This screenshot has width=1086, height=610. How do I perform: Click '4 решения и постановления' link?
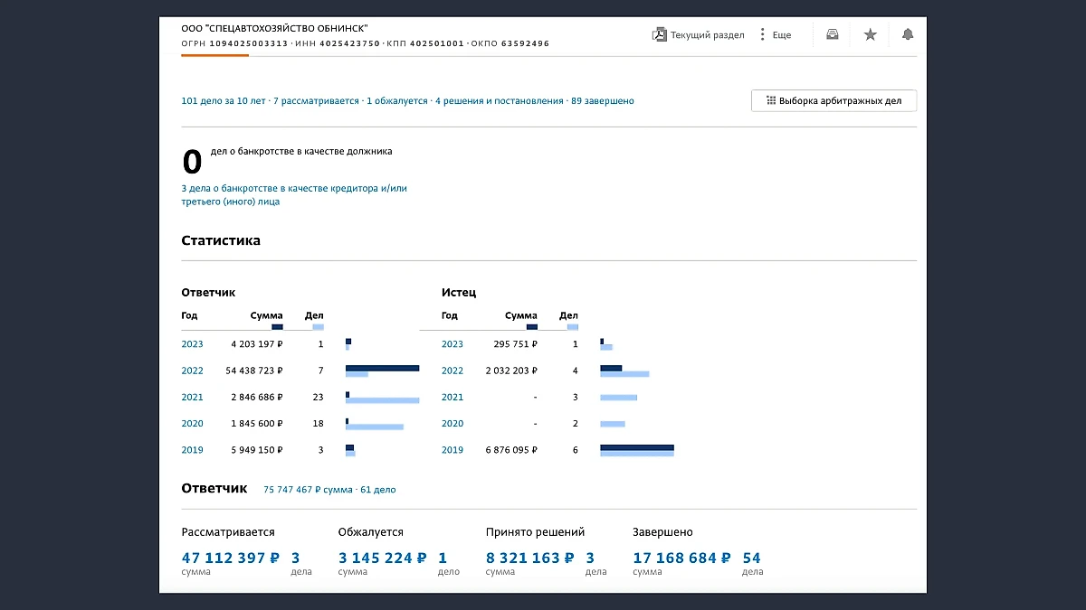click(x=499, y=101)
